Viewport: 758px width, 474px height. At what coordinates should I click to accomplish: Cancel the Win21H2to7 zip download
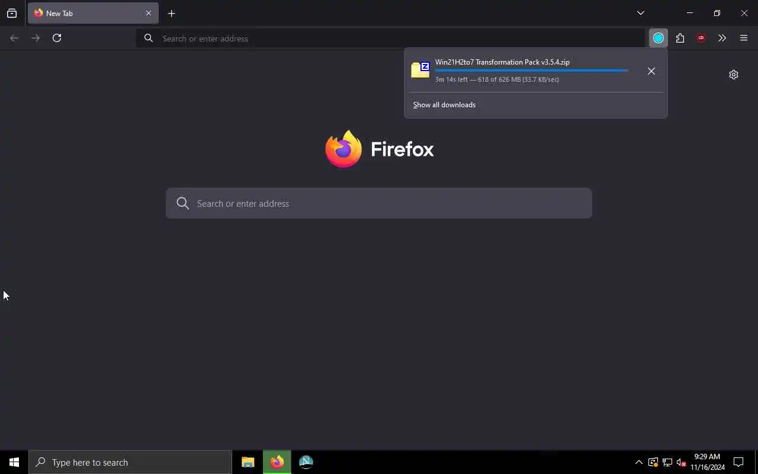651,71
